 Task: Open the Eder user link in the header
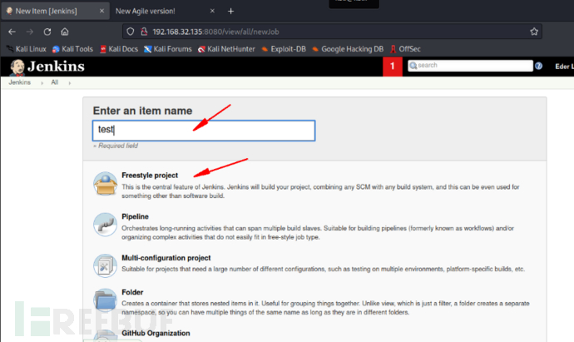[x=564, y=67]
